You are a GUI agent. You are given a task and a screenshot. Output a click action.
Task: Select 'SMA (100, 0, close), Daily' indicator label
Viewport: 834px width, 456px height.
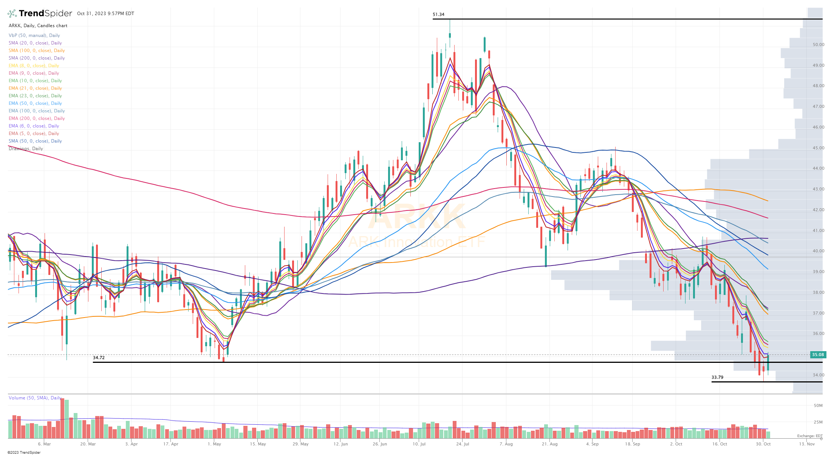(37, 51)
